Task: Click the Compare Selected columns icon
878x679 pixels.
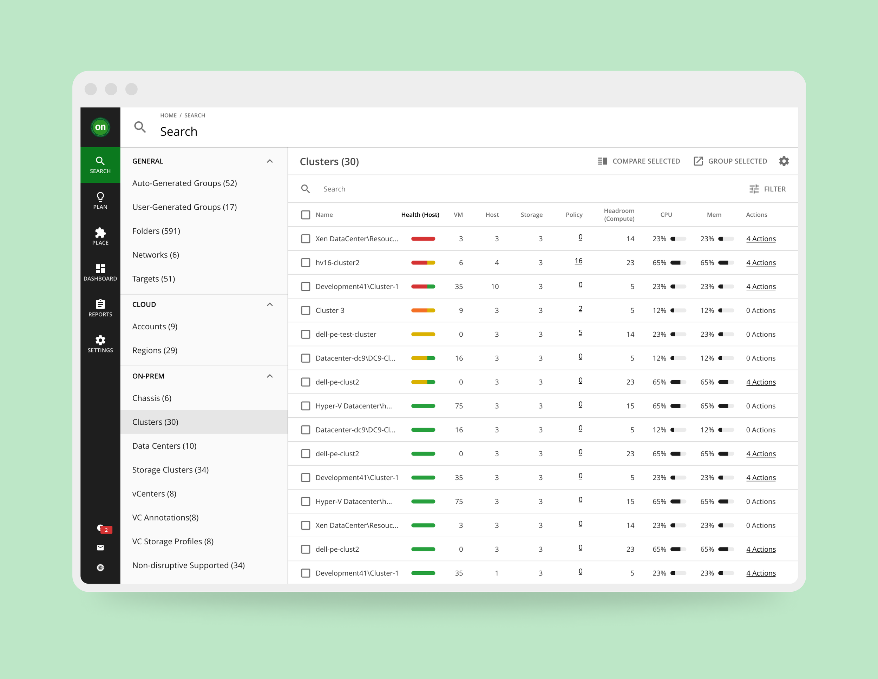Action: tap(602, 161)
